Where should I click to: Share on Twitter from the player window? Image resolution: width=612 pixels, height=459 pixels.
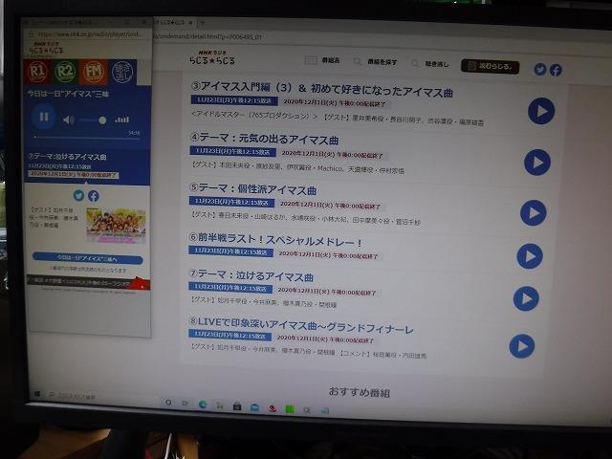click(x=78, y=195)
